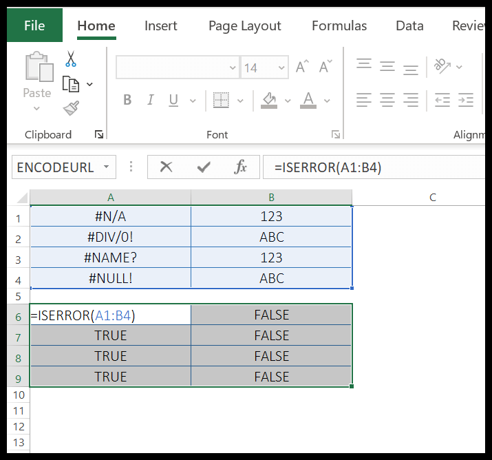Switch to Formulas tab
Screen dimensions: 492x460
(x=339, y=25)
